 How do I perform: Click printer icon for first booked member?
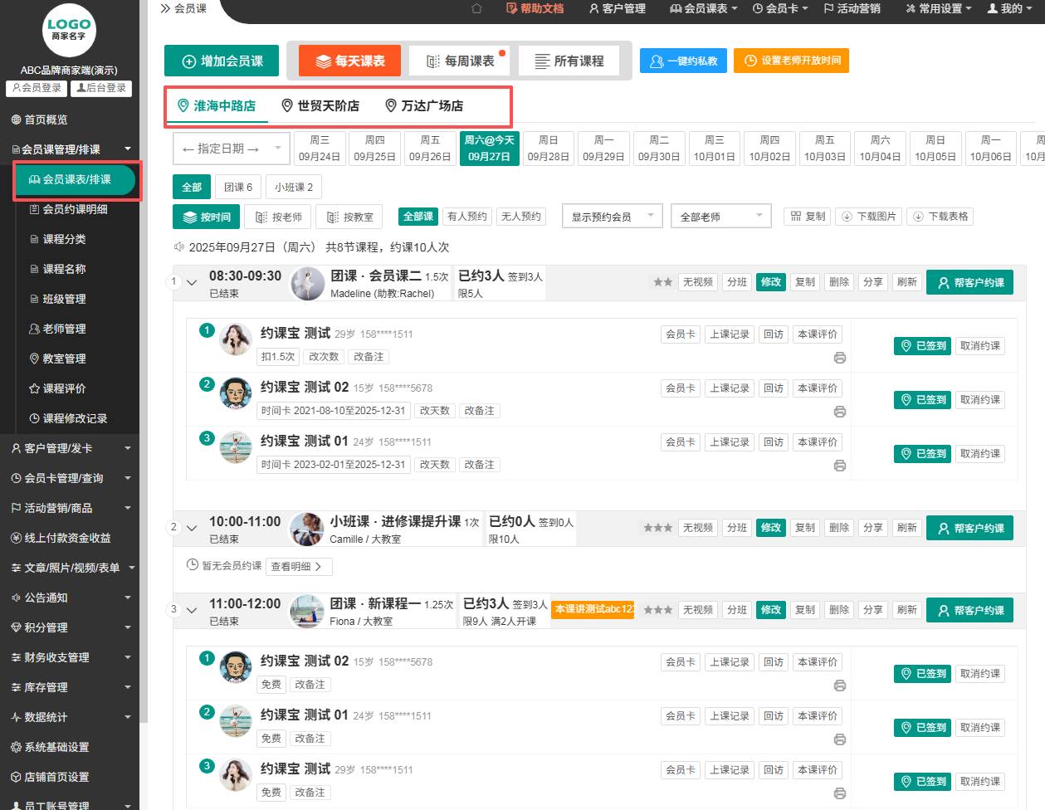(839, 358)
